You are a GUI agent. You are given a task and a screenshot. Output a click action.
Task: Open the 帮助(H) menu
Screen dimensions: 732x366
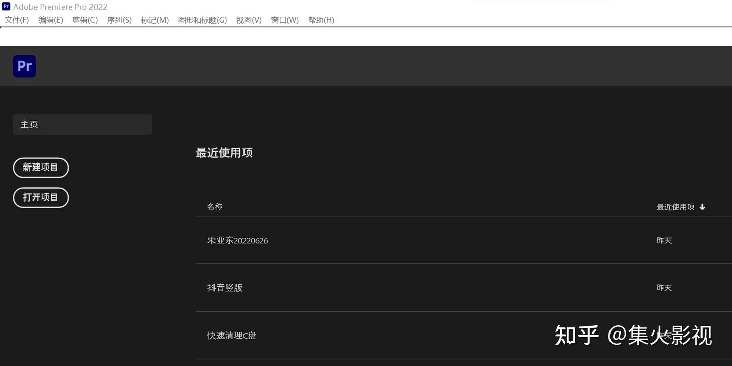(x=321, y=20)
